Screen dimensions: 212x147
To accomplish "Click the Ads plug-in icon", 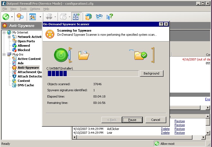I will [14, 63].
